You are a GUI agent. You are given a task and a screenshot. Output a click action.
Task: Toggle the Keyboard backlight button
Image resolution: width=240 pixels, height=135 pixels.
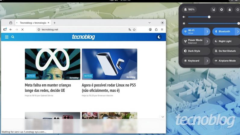(193, 61)
